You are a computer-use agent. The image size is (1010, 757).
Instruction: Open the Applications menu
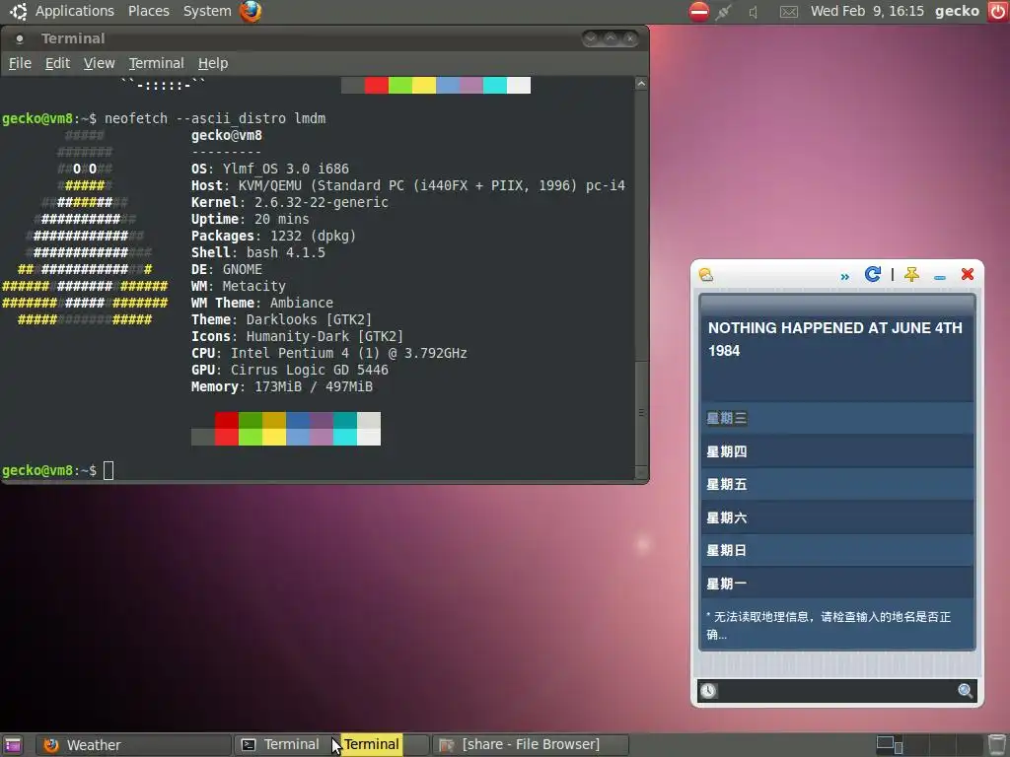(75, 11)
